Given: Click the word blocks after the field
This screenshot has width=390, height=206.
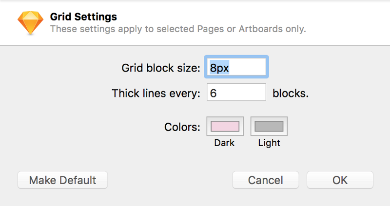Looking at the screenshot, I should tap(291, 93).
